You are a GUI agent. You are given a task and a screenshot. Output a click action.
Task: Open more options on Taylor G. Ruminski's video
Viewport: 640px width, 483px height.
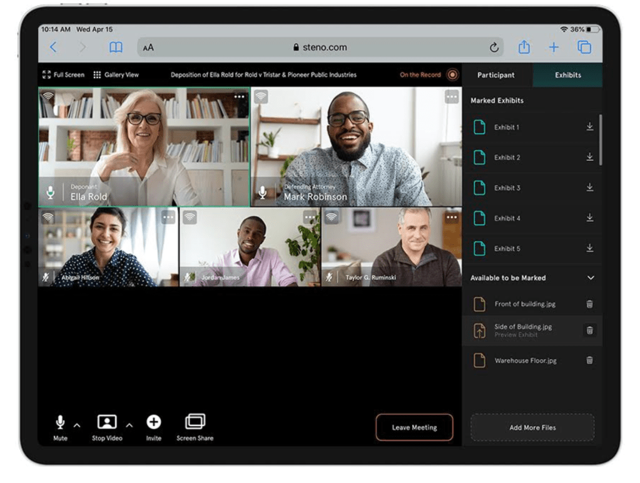[452, 217]
